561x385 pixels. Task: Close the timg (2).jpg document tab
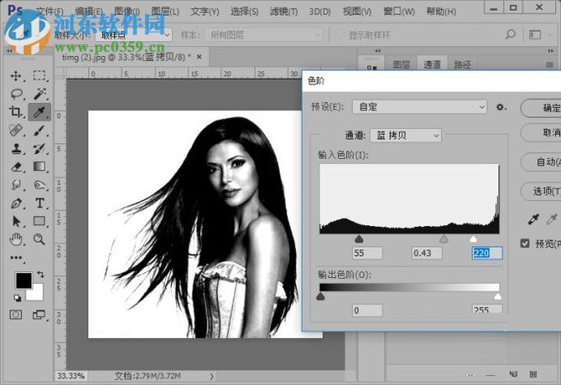[199, 57]
